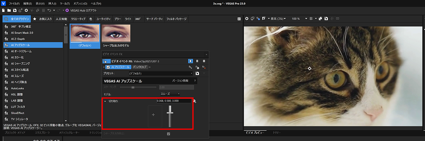Select 全てのプラグイン plugin tab
This screenshot has height=141, width=425.
tap(17, 19)
